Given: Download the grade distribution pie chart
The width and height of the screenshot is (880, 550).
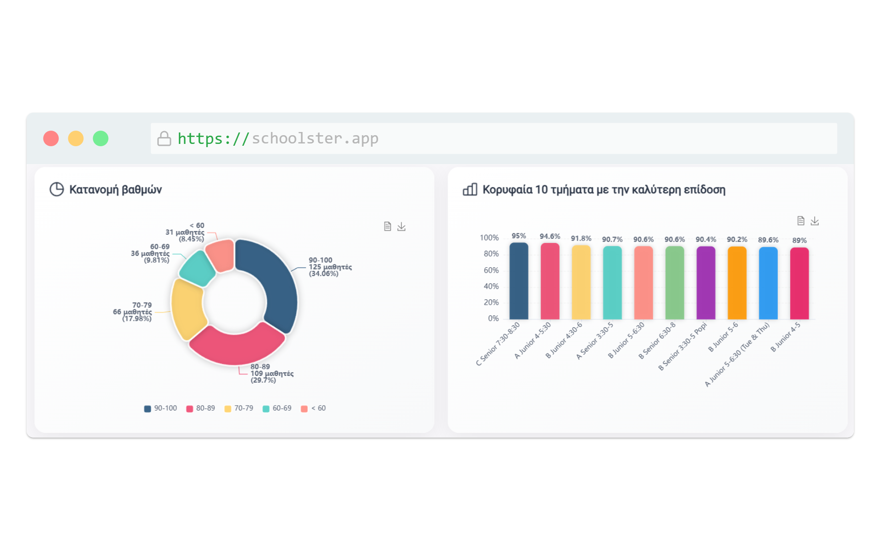Looking at the screenshot, I should (401, 226).
